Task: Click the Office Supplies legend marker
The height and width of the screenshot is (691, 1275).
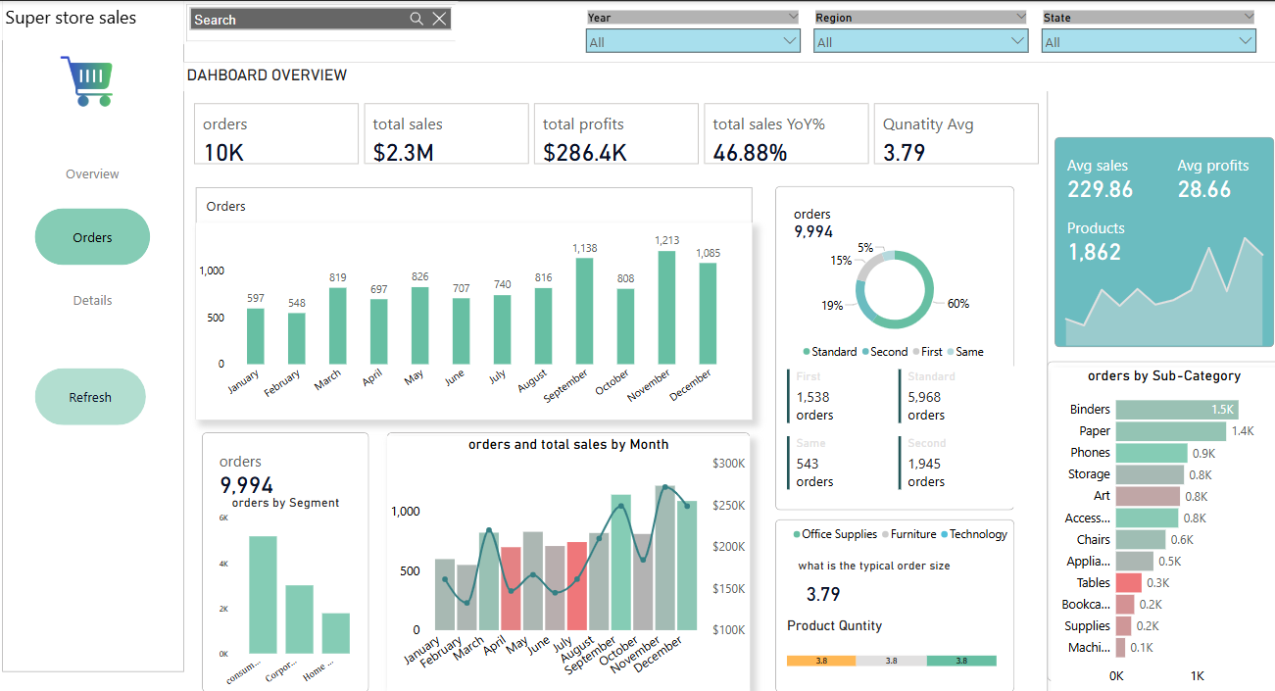Action: [x=796, y=534]
